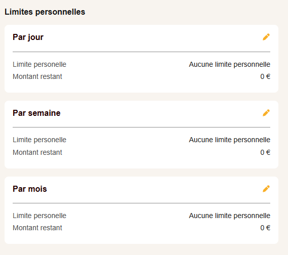Click the daily Montant restant 0 € amount
Viewport: 288px width, 255px height.
click(x=265, y=76)
